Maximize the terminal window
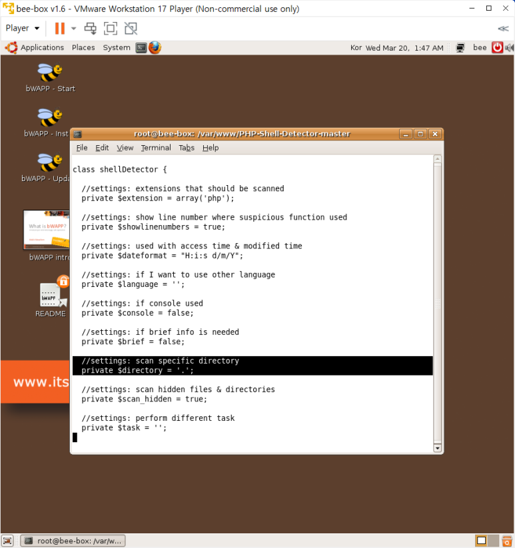The image size is (515, 548). [x=420, y=135]
